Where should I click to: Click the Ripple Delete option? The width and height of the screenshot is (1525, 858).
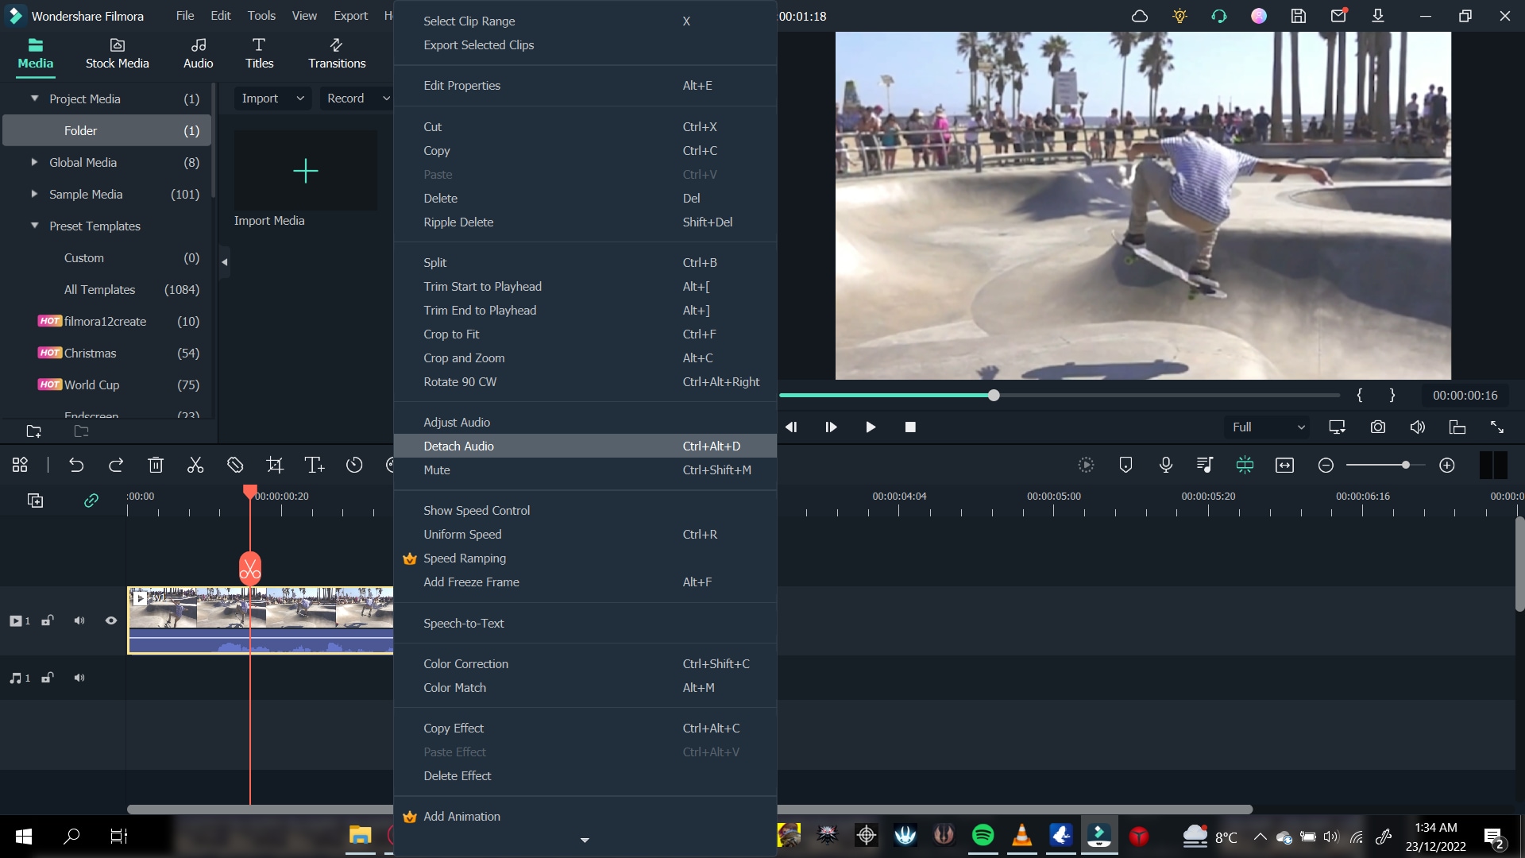459,221
